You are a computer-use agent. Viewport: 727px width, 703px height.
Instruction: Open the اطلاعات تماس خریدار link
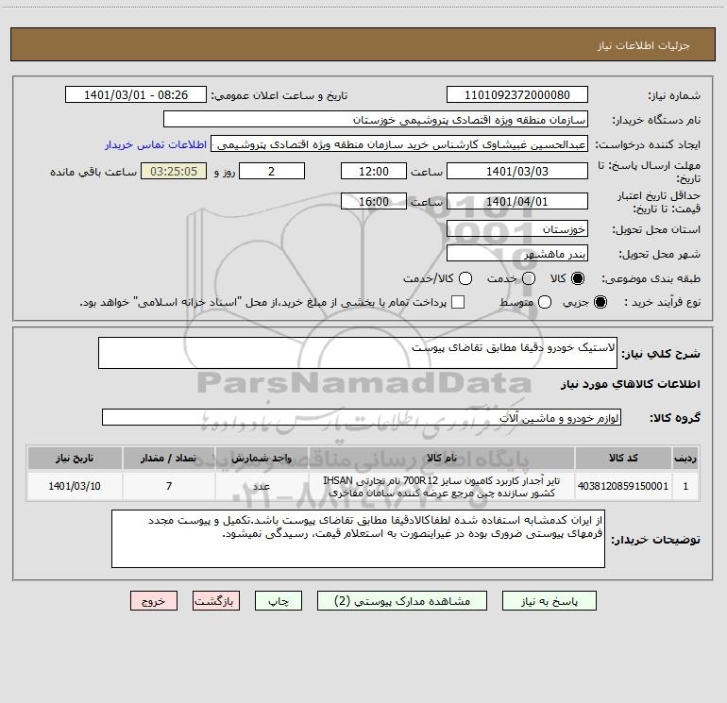pos(156,144)
